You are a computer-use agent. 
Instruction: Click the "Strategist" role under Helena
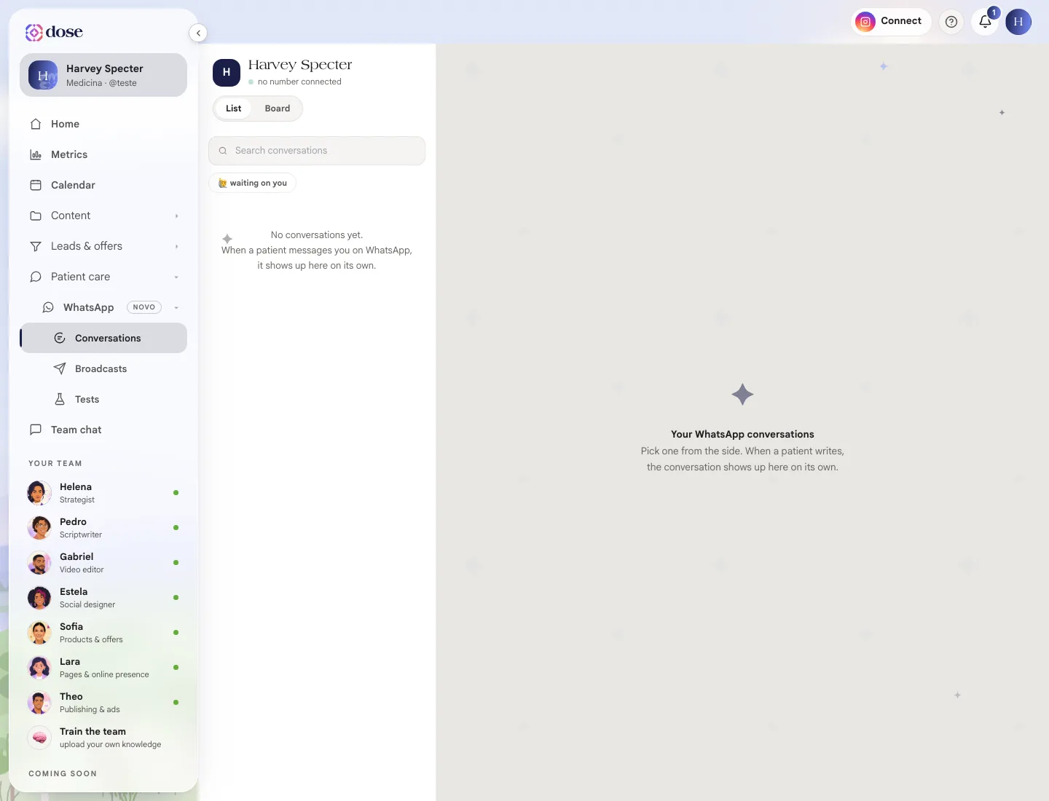tap(77, 500)
